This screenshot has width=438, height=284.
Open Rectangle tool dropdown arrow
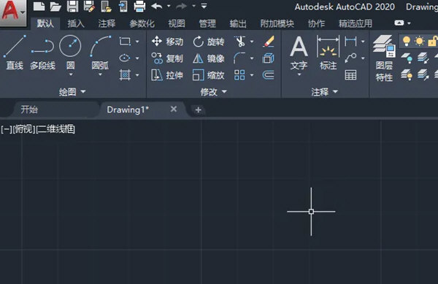click(137, 42)
